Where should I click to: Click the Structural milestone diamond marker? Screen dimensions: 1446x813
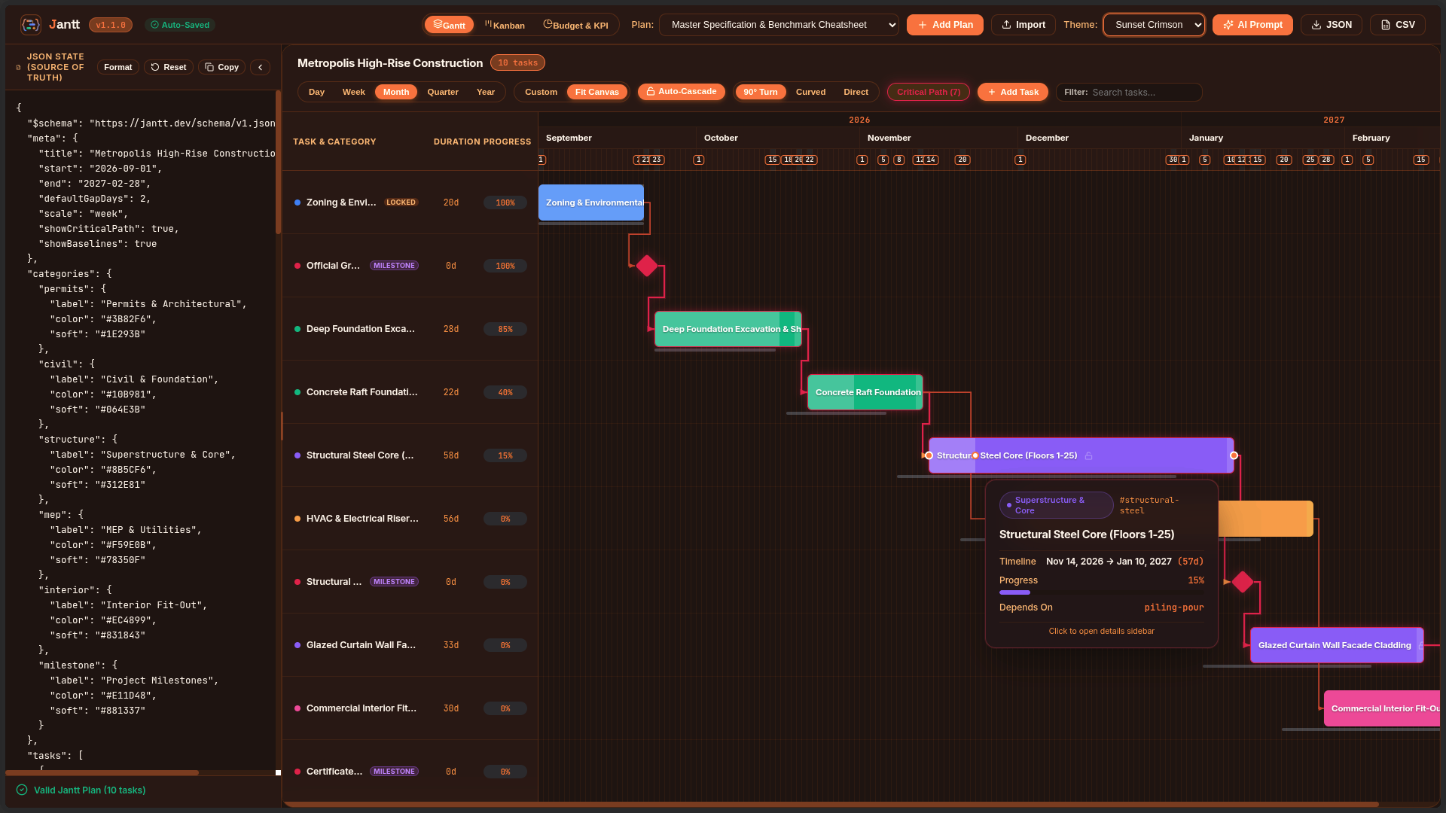(1243, 582)
